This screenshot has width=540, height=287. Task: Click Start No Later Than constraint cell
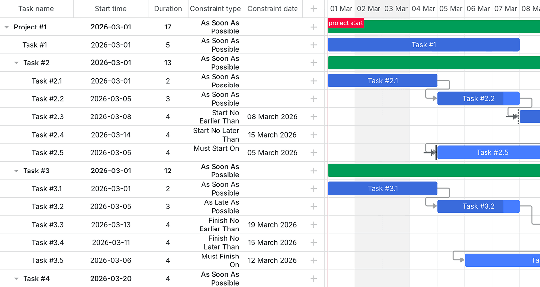216,135
